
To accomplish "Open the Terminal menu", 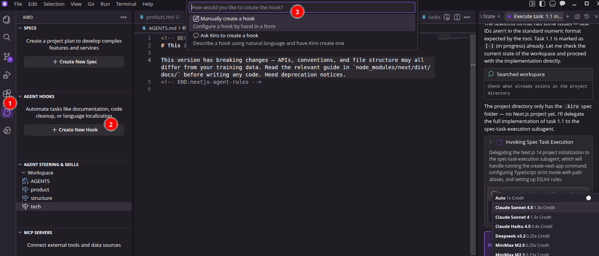I will pos(126,4).
